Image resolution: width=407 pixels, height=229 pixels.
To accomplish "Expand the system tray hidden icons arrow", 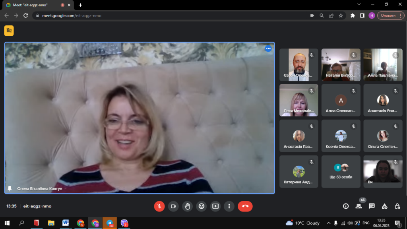I will click(x=328, y=223).
